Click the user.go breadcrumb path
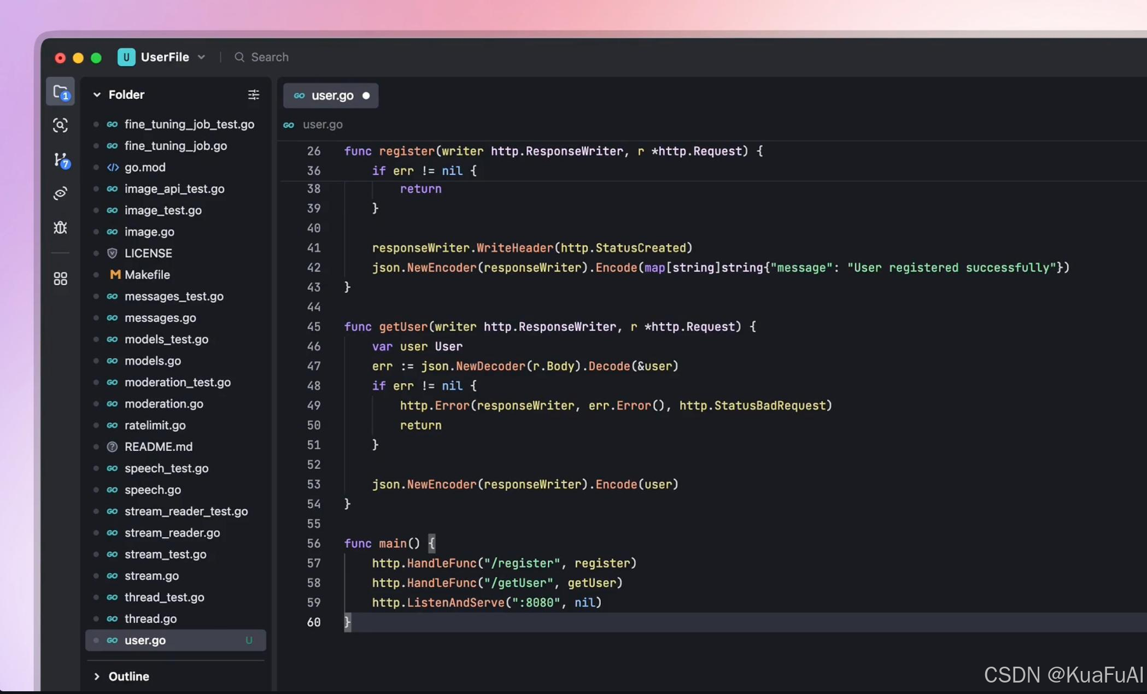The image size is (1147, 694). 323,125
